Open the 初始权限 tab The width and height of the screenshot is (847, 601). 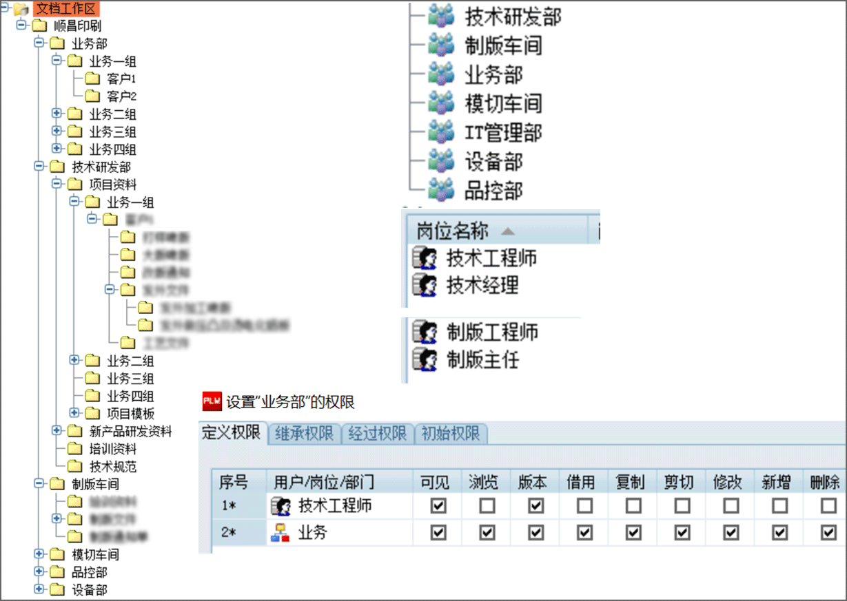click(x=451, y=433)
